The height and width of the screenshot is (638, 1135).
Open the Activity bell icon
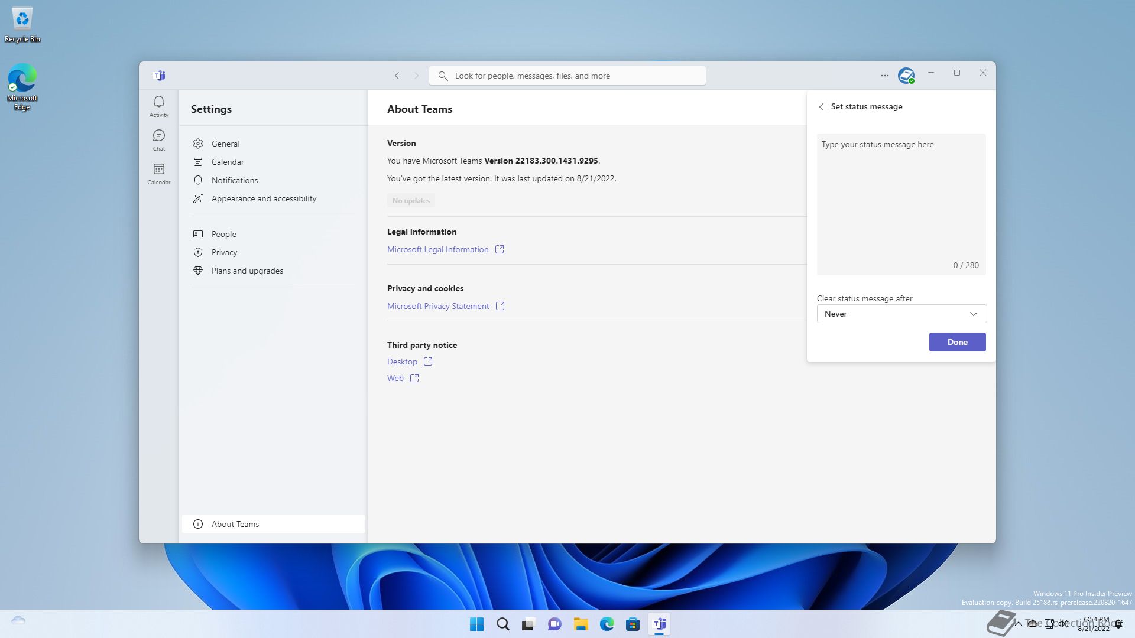tap(158, 107)
